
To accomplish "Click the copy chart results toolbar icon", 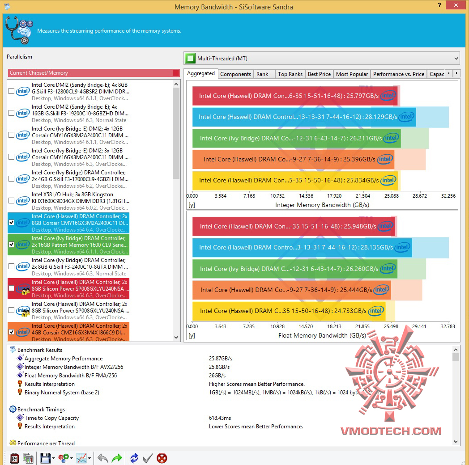I will tap(28, 458).
